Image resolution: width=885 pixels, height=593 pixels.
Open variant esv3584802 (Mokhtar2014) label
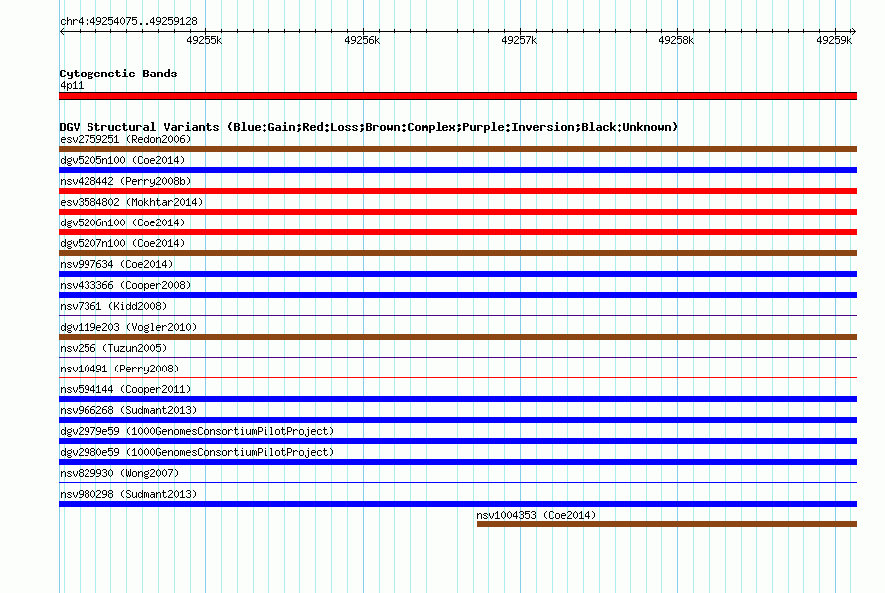131,202
